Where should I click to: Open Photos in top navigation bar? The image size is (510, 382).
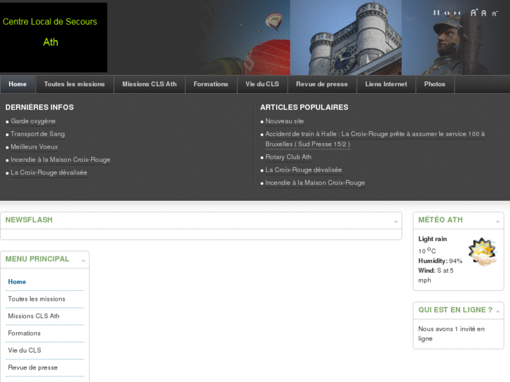[434, 84]
